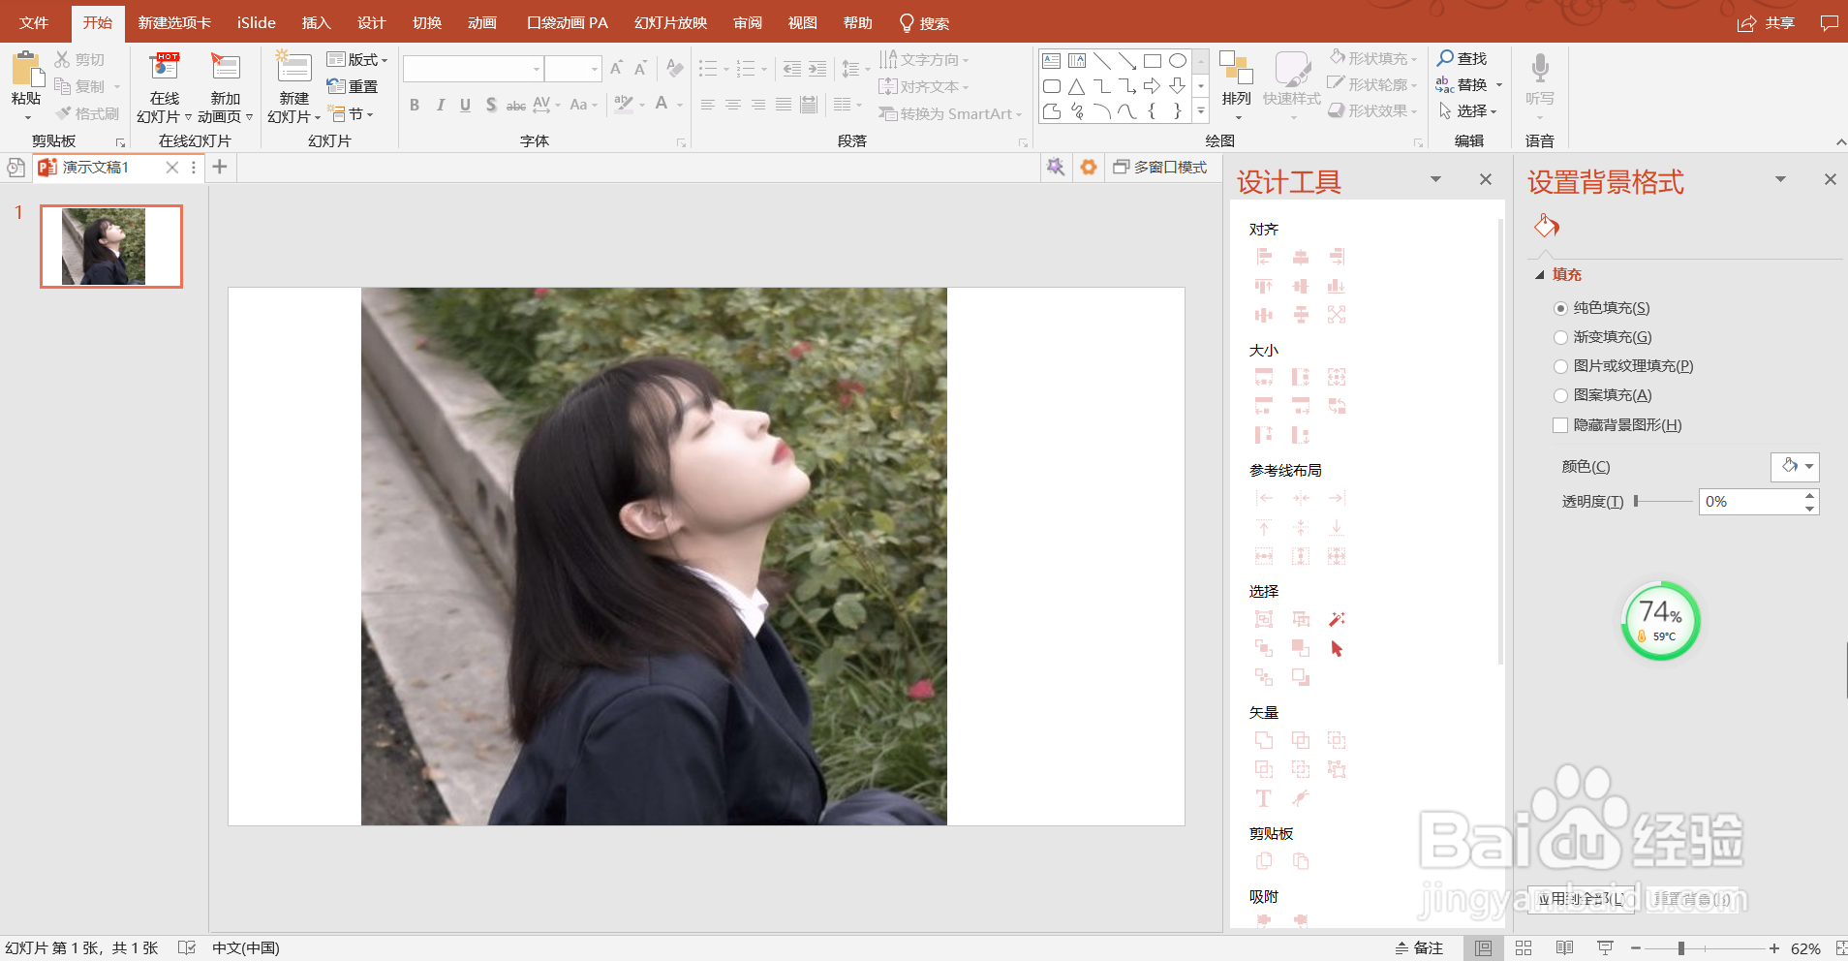The width and height of the screenshot is (1848, 961).
Task: Toggle hide background graphics (隐藏背景图形) checkbox
Action: pyautogui.click(x=1560, y=425)
